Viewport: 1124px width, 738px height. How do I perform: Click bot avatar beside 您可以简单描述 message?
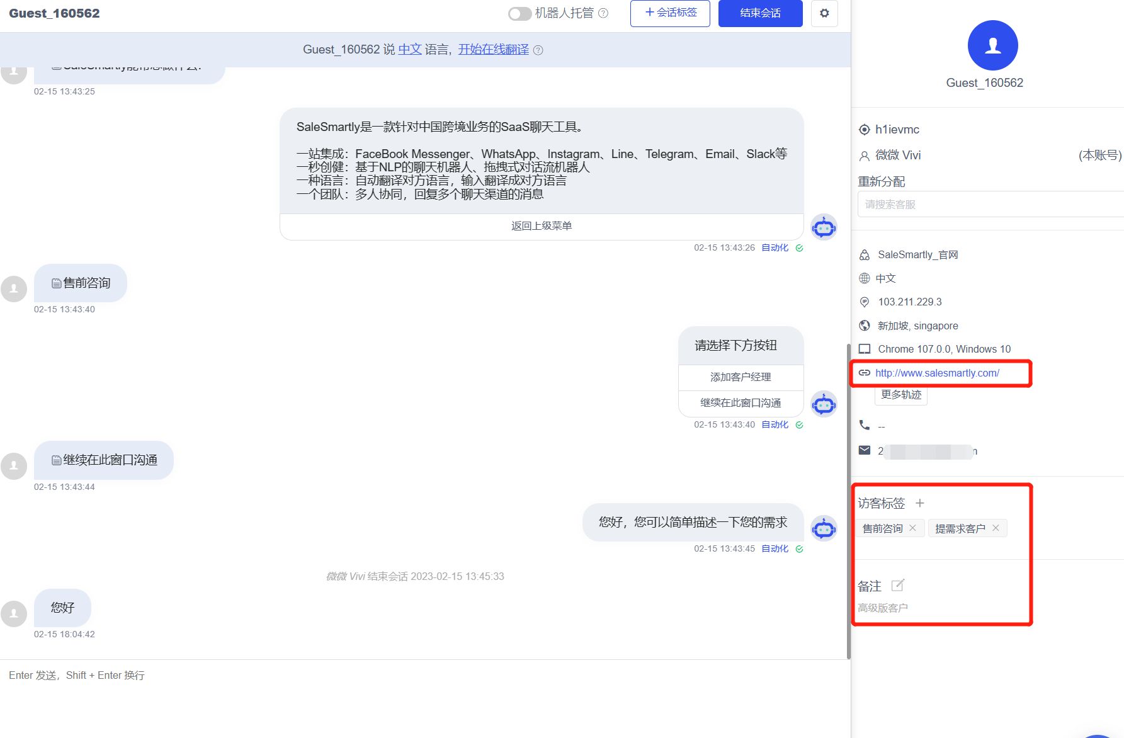click(824, 528)
